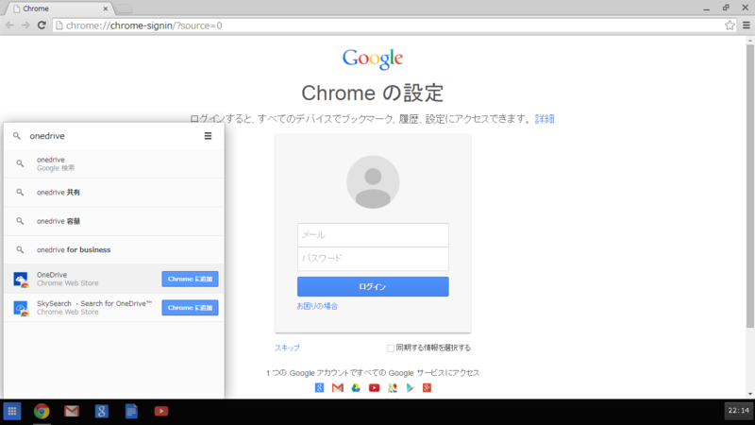Open a new tab
Screen dimensions: 755x425
click(x=124, y=8)
